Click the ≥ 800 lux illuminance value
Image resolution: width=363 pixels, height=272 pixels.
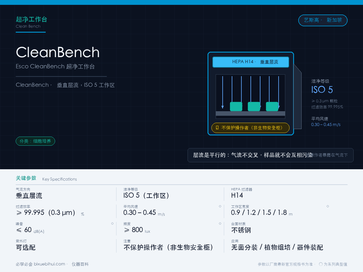click(x=137, y=230)
